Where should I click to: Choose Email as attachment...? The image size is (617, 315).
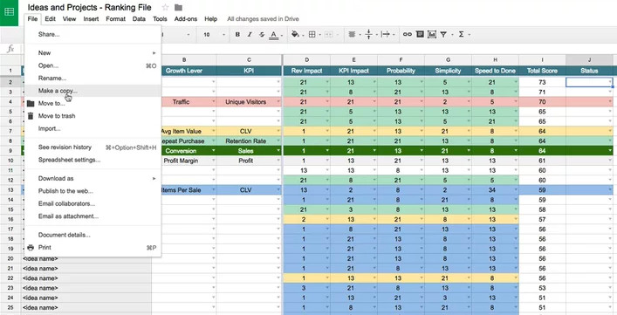(93, 216)
